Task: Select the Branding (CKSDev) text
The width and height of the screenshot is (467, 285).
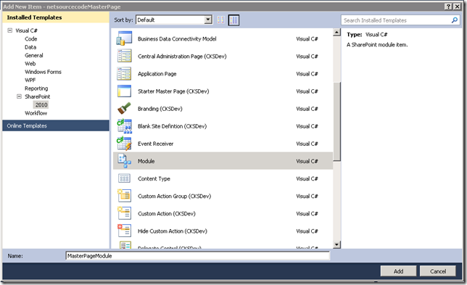Action: coord(160,109)
